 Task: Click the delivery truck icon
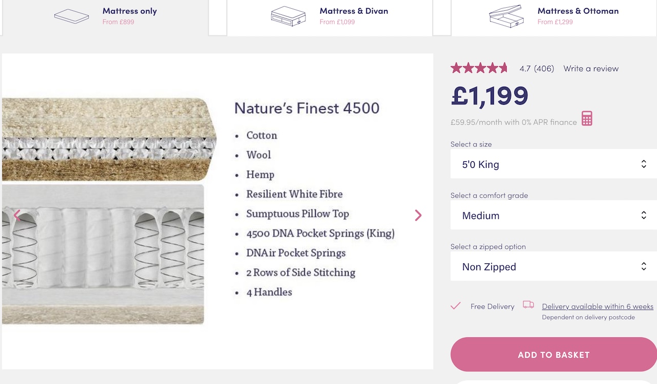click(528, 305)
